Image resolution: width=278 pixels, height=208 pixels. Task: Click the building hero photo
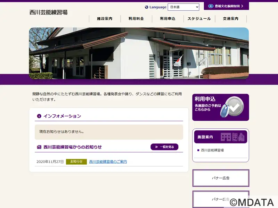point(139,53)
